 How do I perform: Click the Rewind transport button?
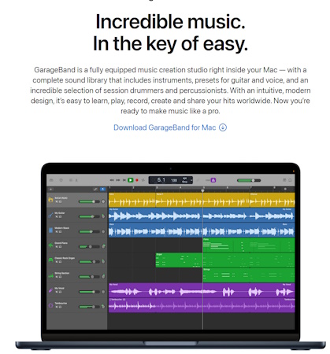pyautogui.click(x=112, y=180)
